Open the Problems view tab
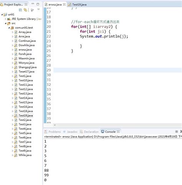 (53, 132)
